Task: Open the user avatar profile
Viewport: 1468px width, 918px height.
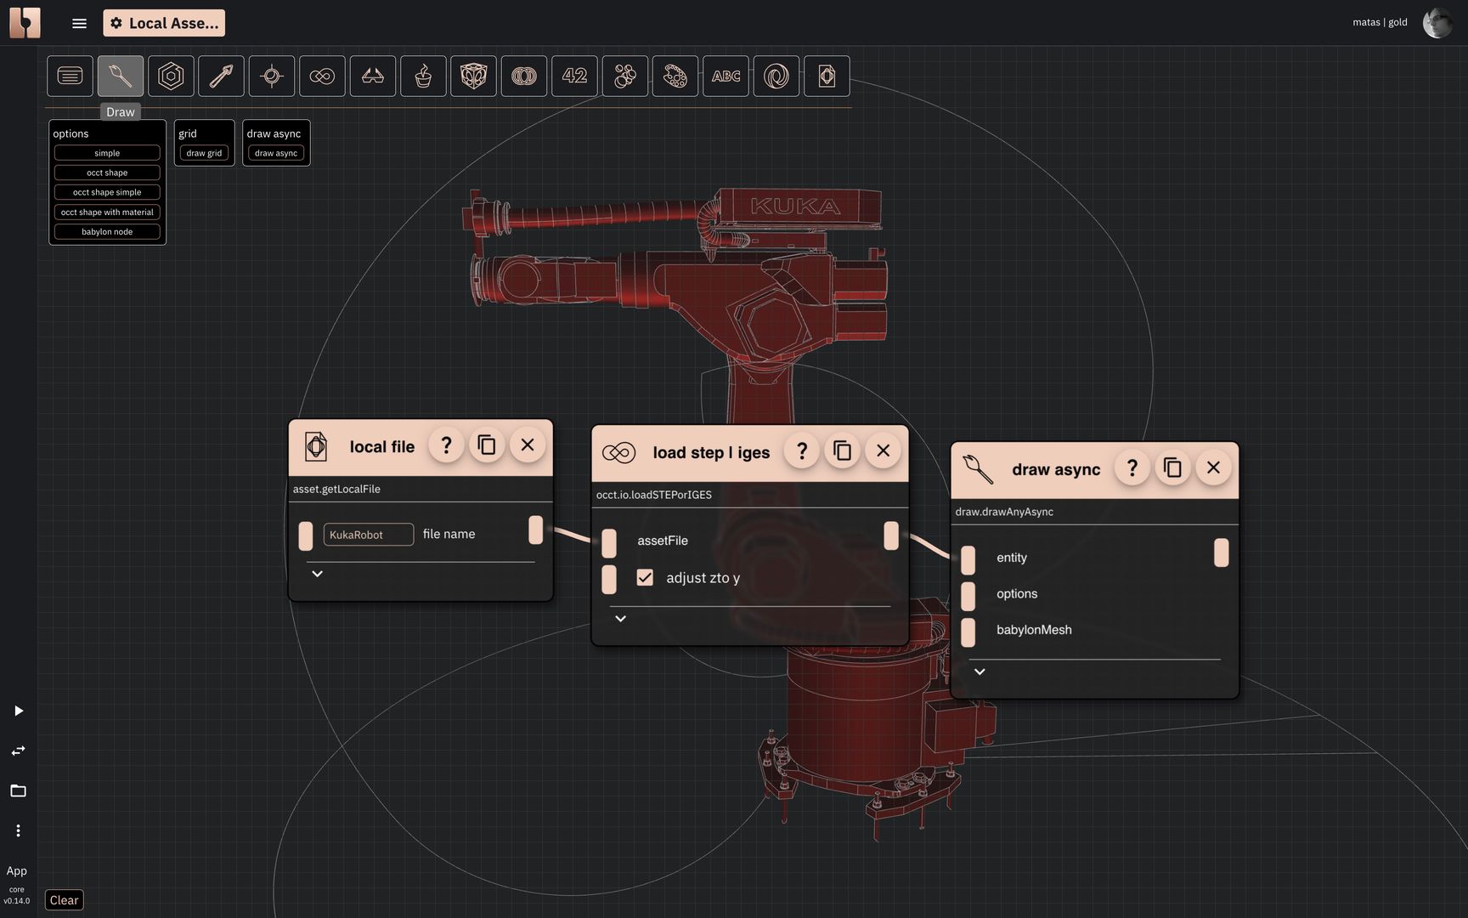Action: (x=1437, y=22)
